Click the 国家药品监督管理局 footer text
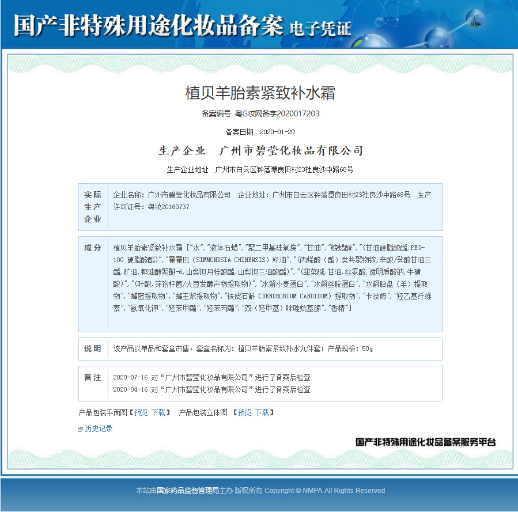 (188, 491)
